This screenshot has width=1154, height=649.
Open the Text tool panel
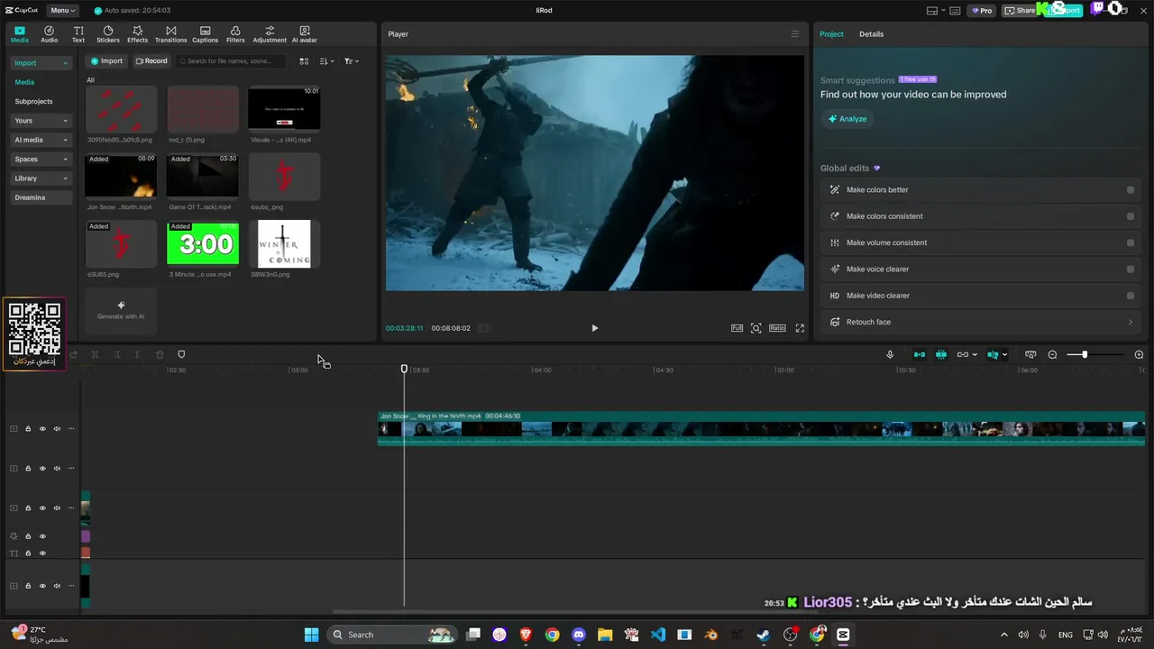[78, 34]
